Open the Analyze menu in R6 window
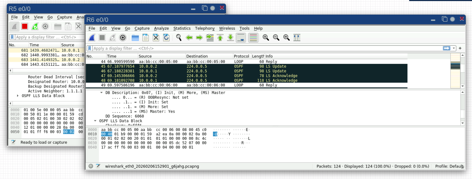This screenshot has width=472, height=179. click(161, 28)
